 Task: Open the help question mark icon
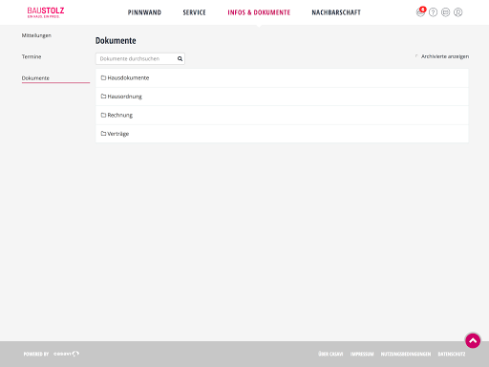point(433,12)
